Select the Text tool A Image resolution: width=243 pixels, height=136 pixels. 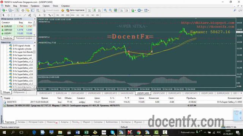[39, 15]
